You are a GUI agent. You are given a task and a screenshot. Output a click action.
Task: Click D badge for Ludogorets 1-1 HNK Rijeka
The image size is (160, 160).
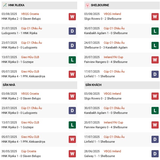coord(72,31)
